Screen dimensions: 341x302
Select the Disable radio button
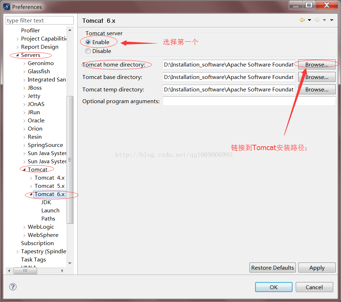click(x=88, y=51)
